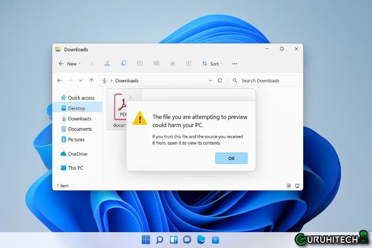Screen dimensions: 372x248
Task: Click the Paste icon in the toolbar
Action: click(139, 63)
